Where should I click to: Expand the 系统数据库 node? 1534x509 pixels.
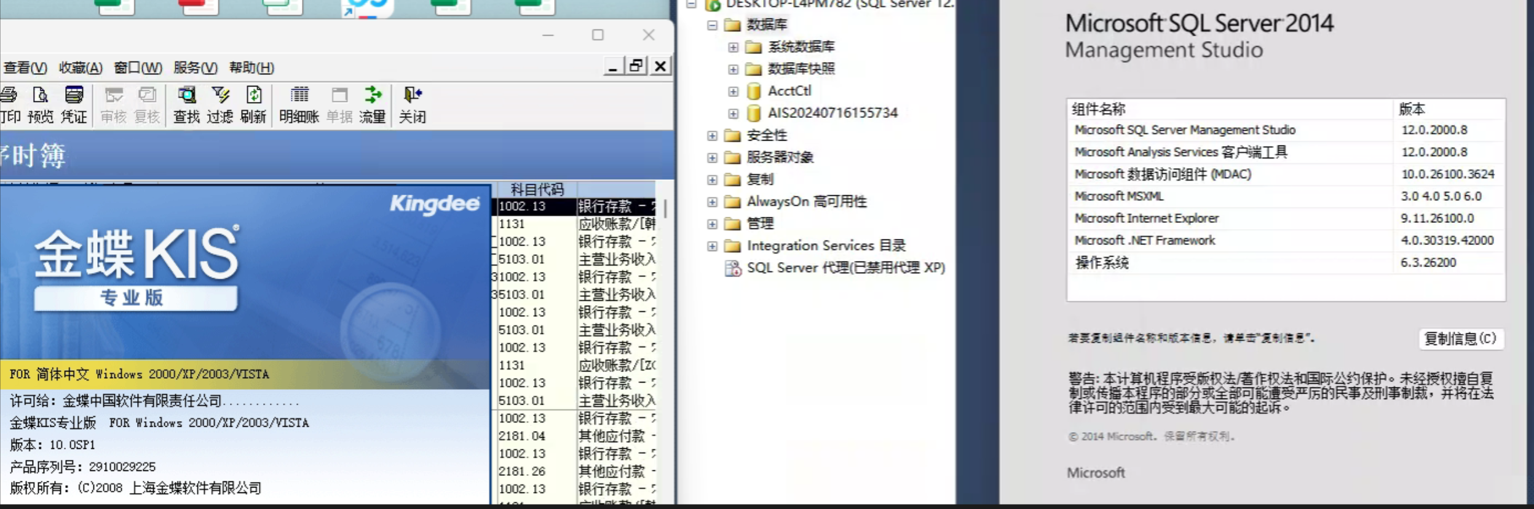pos(733,47)
